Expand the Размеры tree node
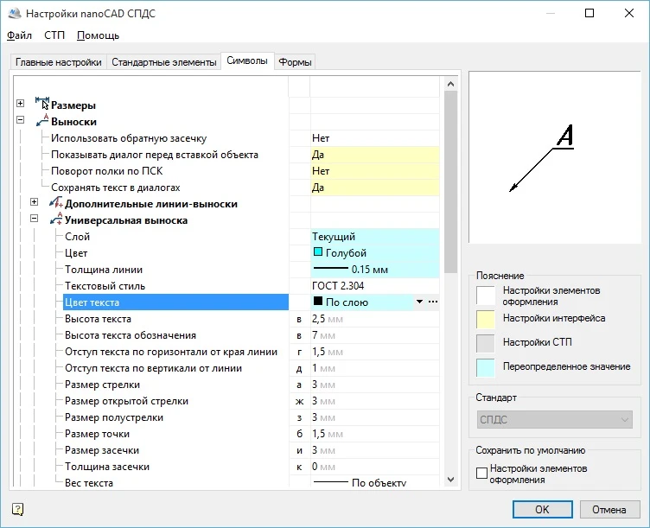 point(20,105)
